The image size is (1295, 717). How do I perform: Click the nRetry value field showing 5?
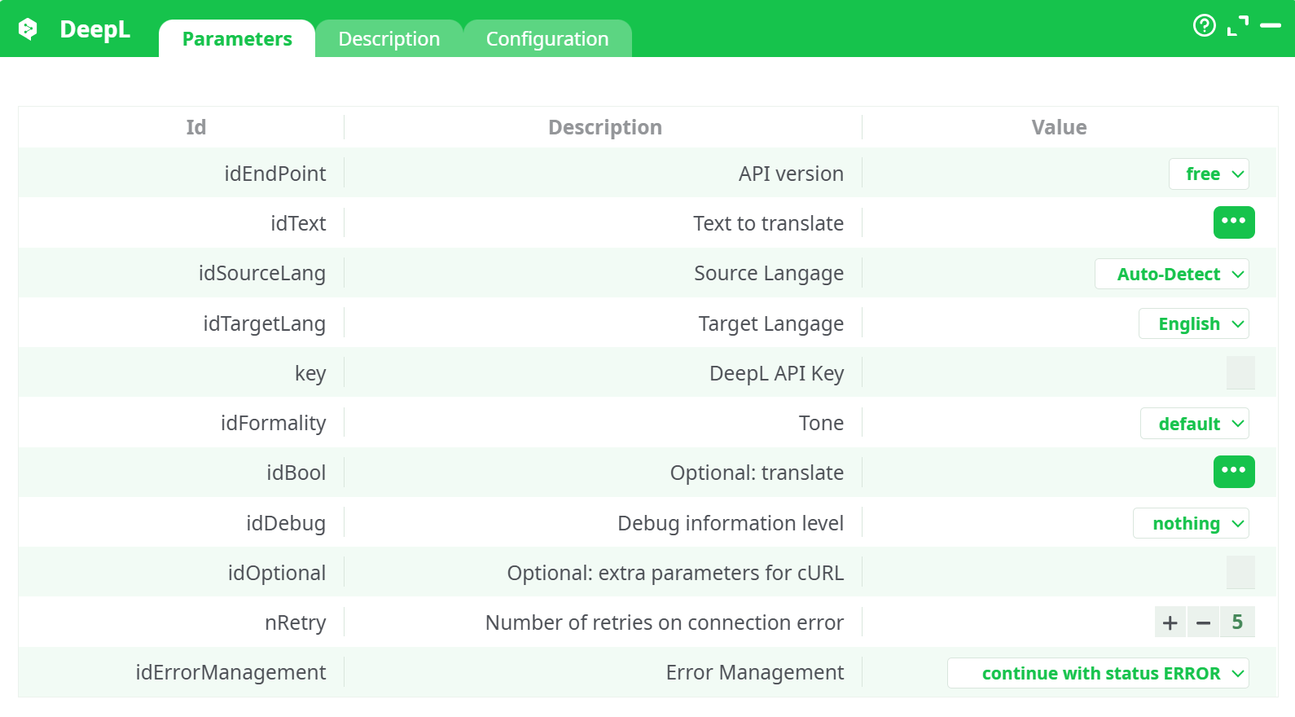point(1237,622)
